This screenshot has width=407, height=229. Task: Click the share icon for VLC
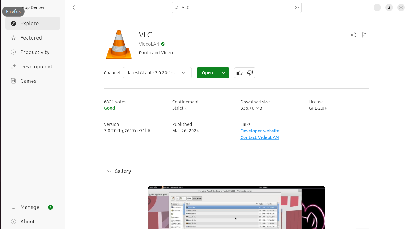353,35
